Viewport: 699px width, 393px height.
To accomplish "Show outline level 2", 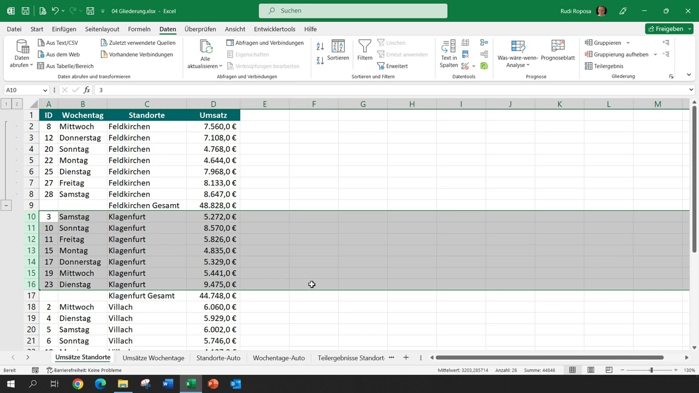I will tap(17, 104).
